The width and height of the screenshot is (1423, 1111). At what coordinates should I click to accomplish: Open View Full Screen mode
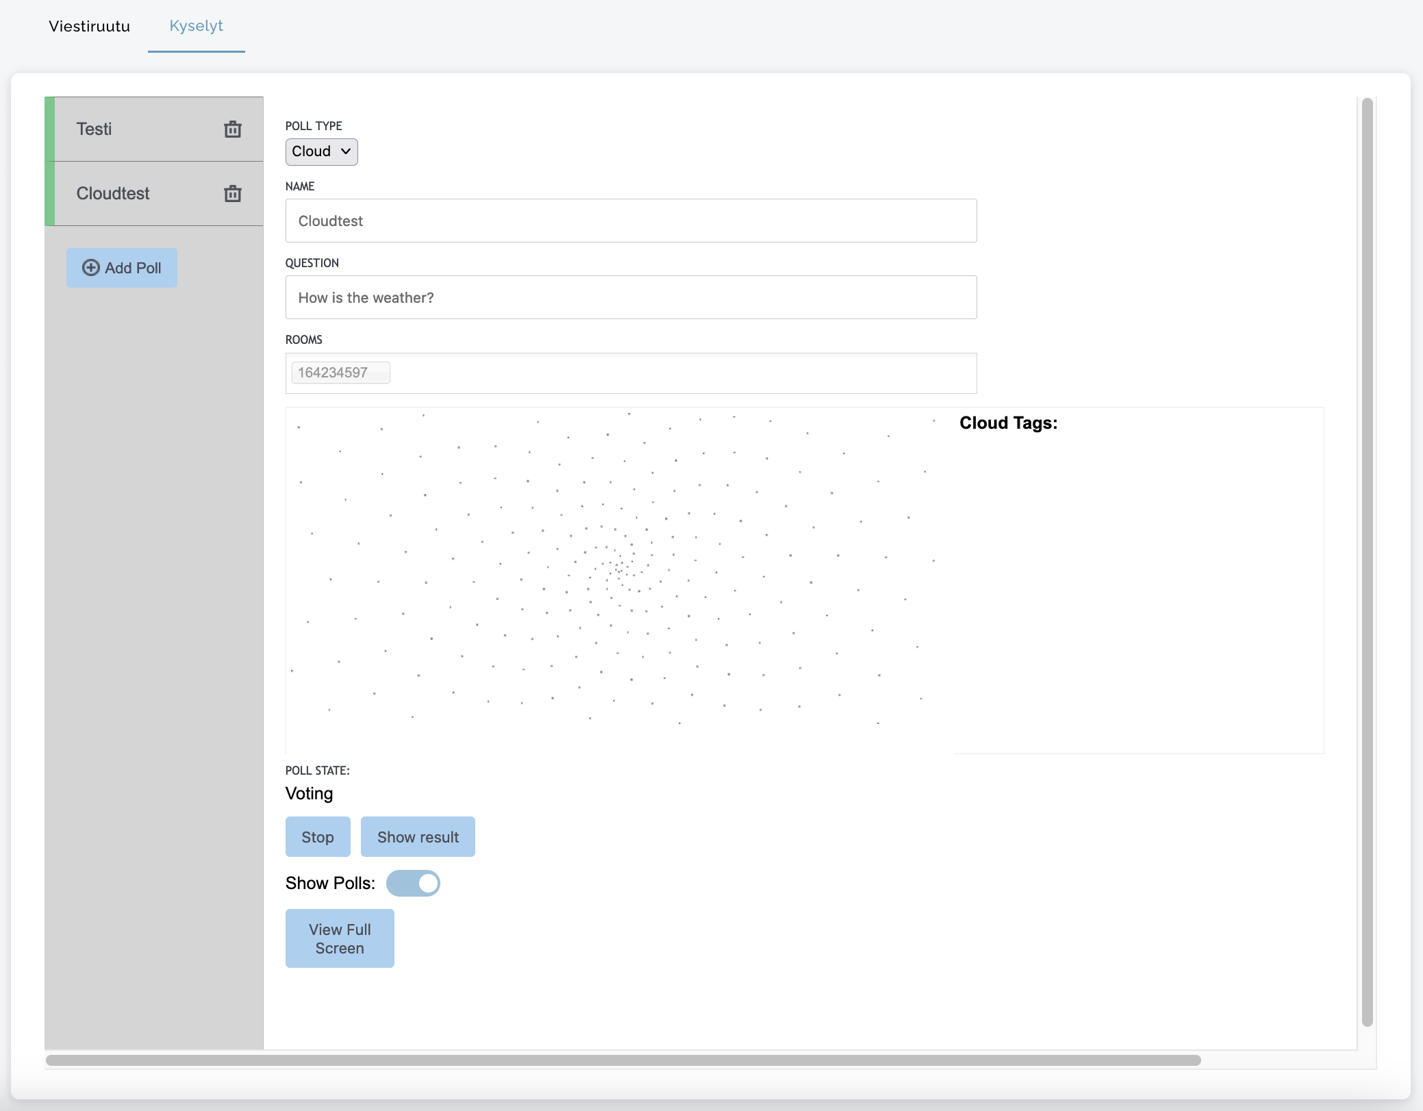point(340,938)
